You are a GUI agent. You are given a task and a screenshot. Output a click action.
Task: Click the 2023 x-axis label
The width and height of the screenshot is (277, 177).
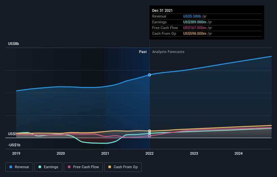click(194, 153)
